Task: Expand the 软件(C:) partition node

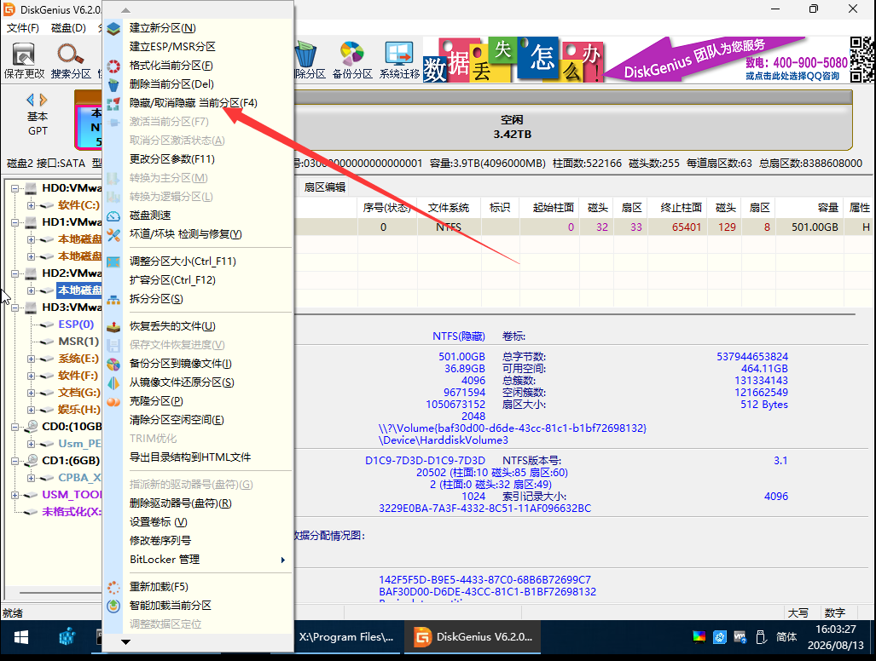Action: (x=32, y=205)
